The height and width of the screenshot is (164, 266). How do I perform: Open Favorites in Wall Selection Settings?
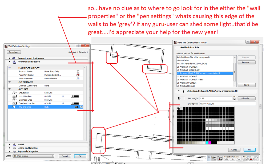coord(14,52)
